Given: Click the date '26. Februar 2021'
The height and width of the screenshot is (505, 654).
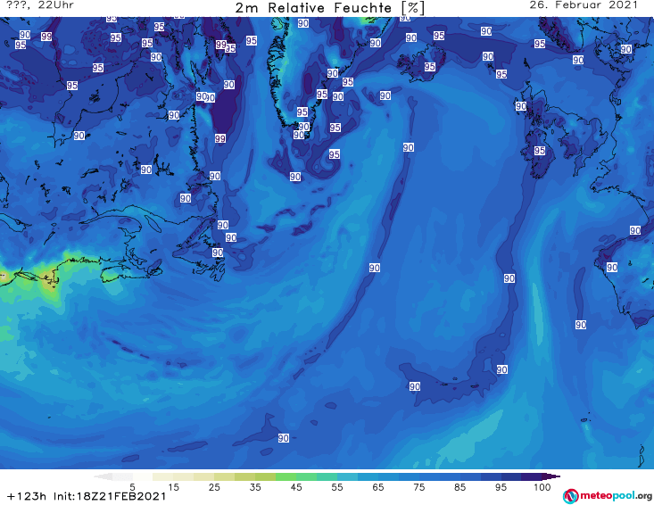Looking at the screenshot, I should click(584, 5).
